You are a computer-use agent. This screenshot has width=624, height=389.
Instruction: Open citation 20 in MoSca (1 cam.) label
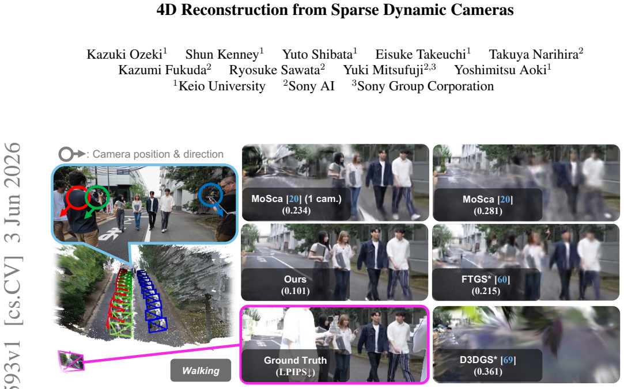[294, 199]
